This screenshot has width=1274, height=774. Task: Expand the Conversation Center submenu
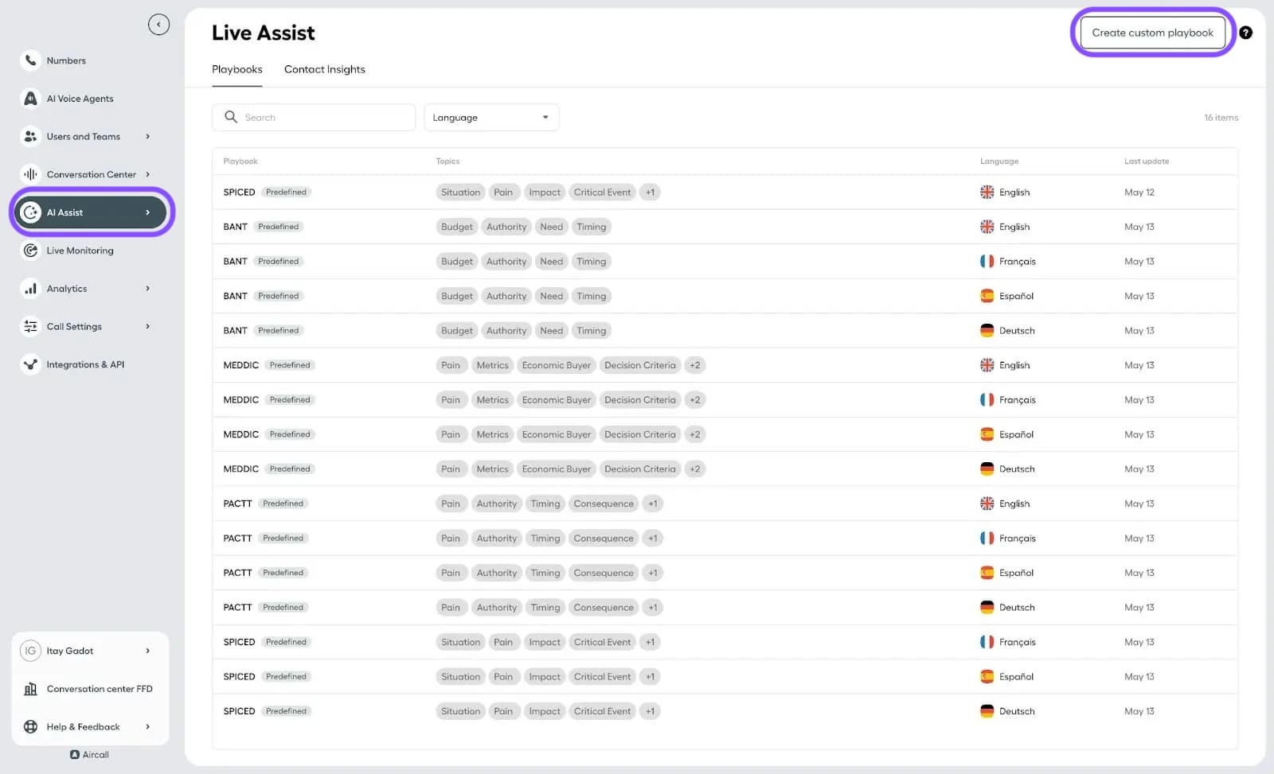click(x=147, y=174)
